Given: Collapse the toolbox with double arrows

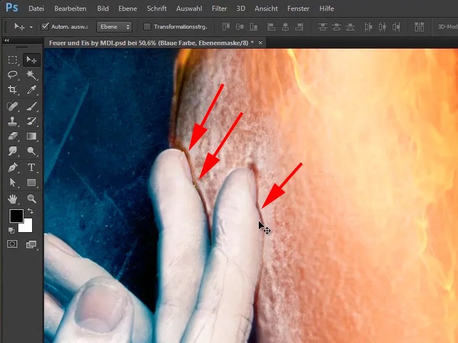Looking at the screenshot, I should [x=7, y=40].
